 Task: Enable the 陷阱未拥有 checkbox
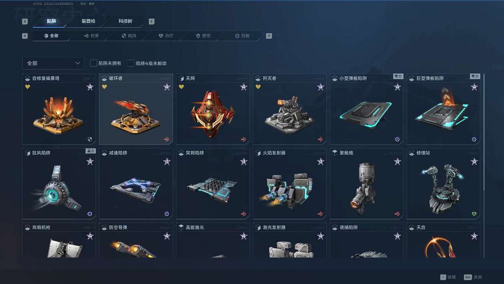[x=93, y=63]
